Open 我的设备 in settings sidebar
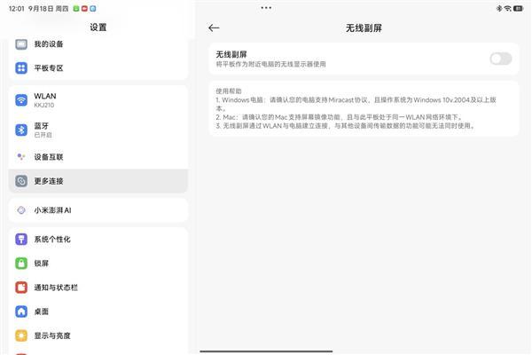The image size is (532, 355). pyautogui.click(x=49, y=44)
